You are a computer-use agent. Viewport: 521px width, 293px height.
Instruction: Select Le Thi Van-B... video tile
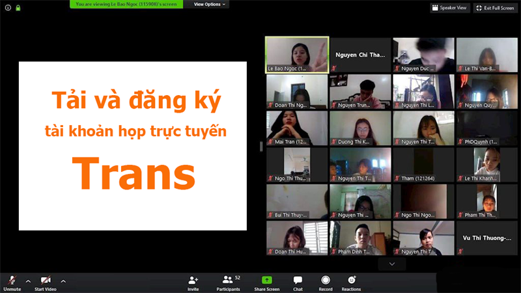(487, 55)
